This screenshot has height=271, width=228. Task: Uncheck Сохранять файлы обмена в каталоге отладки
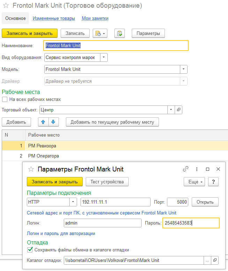[x=30, y=250]
